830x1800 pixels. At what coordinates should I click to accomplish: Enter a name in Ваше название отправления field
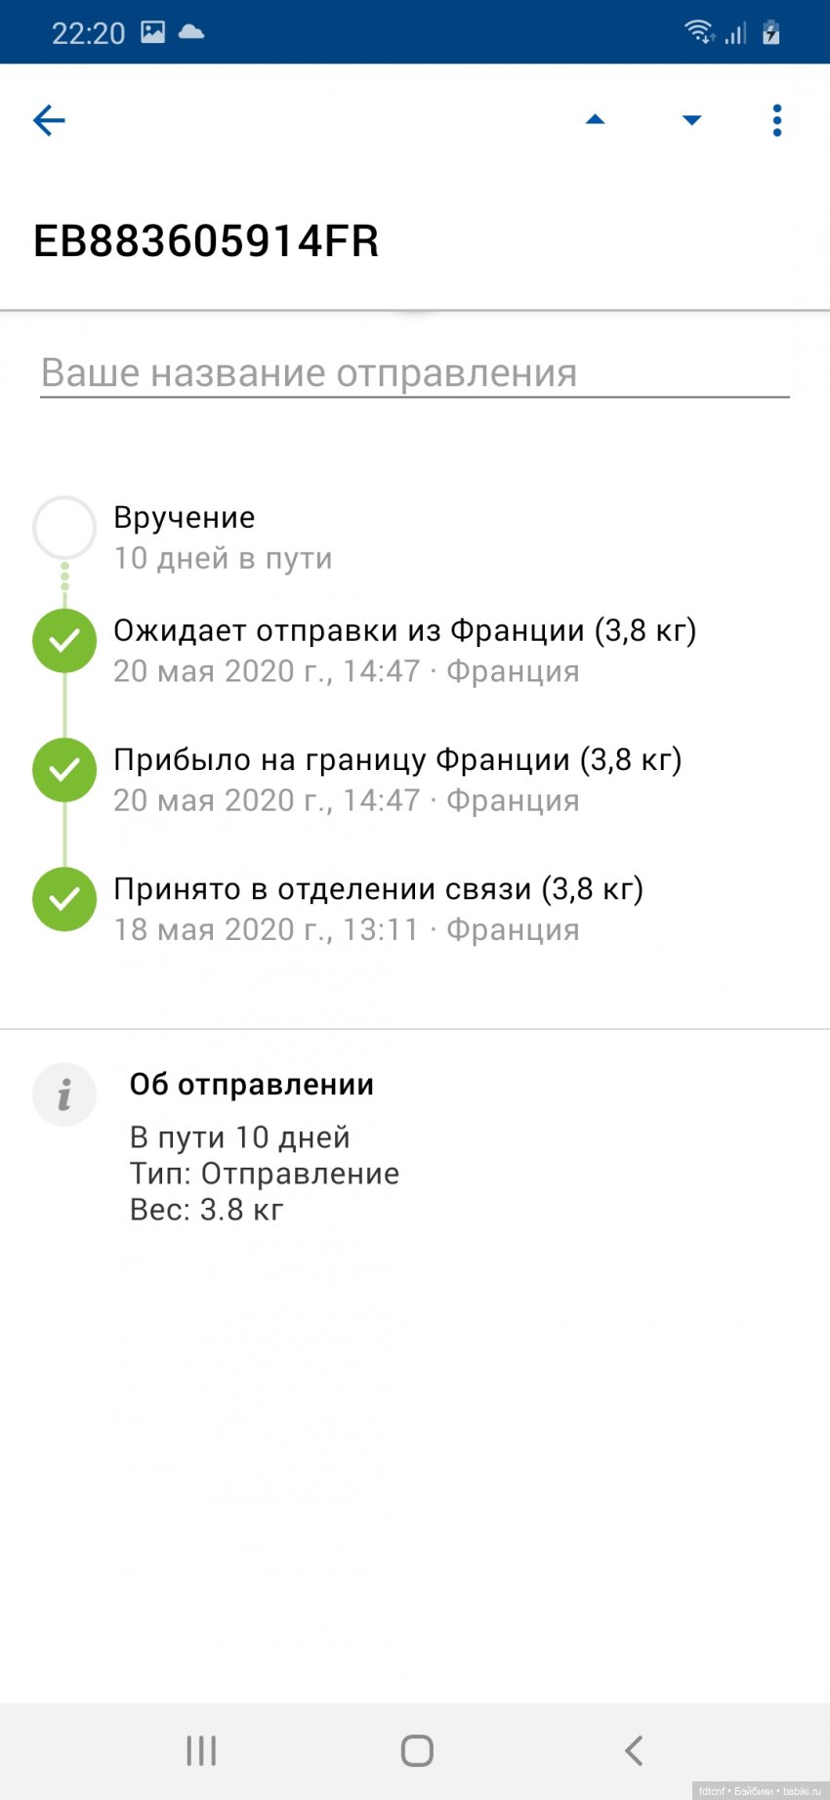tap(414, 373)
